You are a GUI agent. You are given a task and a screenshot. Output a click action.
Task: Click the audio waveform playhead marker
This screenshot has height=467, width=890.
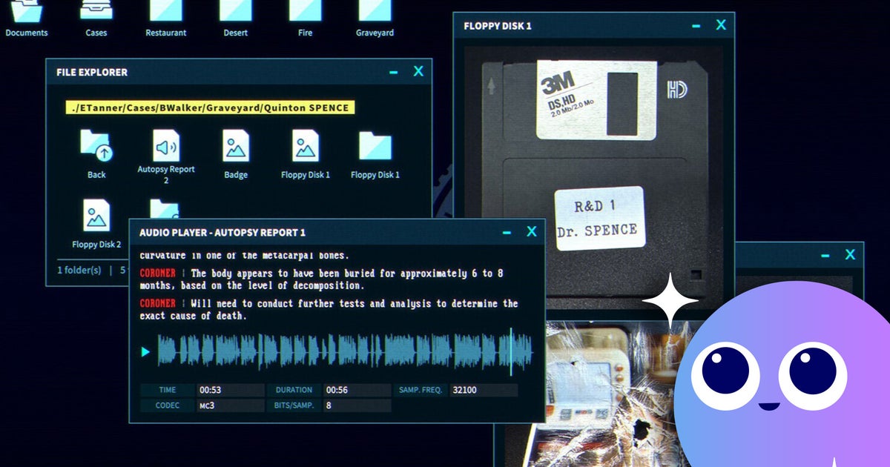tap(510, 351)
